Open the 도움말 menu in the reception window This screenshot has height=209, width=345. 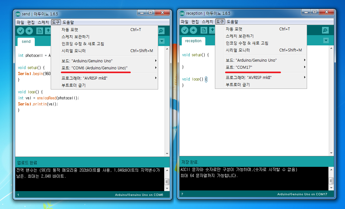(232, 22)
